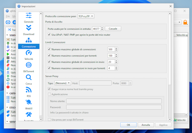Image resolution: width=192 pixels, height=133 pixels.
Task: Toggle 'Usa proxy per scopi BitTorrent' checkbox
Action: 49,119
